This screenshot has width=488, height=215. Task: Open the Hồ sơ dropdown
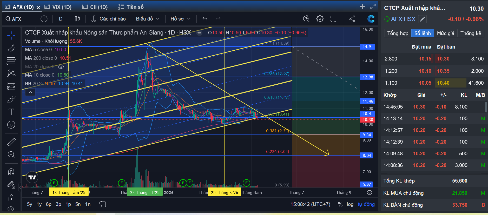pyautogui.click(x=181, y=19)
